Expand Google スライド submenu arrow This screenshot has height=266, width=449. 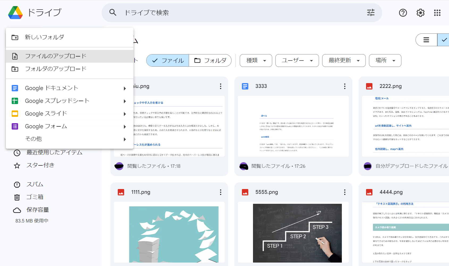point(125,114)
